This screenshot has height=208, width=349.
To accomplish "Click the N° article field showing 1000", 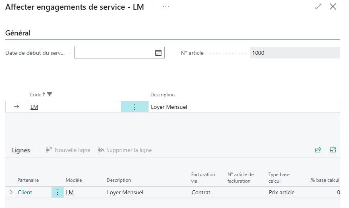I will tap(295, 53).
